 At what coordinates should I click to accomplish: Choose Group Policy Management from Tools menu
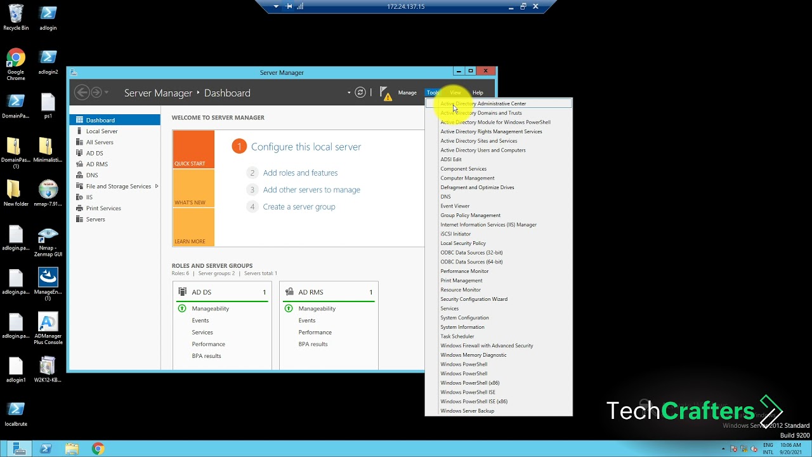pos(499,215)
